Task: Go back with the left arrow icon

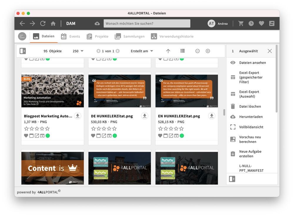Action: tap(22, 23)
